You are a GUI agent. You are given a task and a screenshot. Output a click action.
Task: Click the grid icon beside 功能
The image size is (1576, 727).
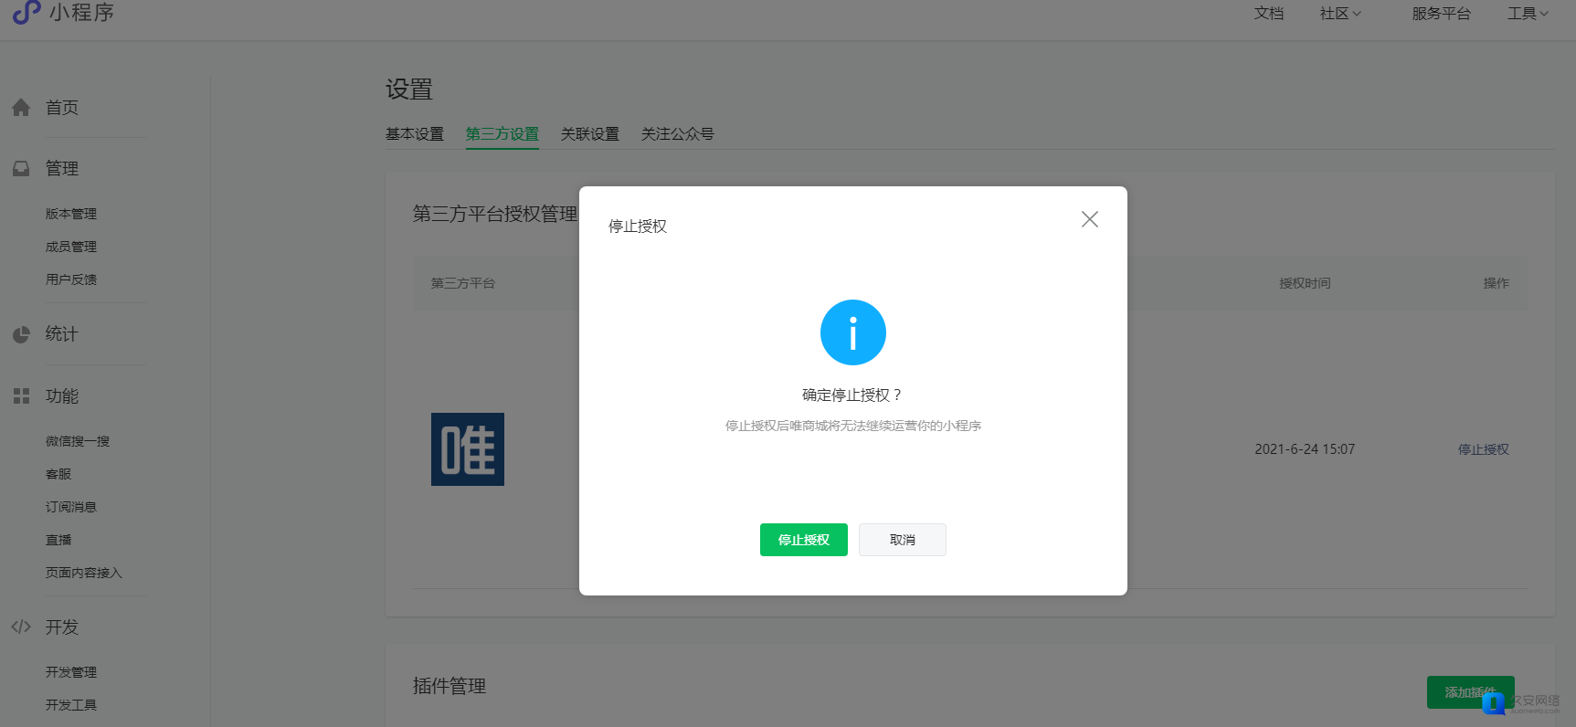pos(21,396)
